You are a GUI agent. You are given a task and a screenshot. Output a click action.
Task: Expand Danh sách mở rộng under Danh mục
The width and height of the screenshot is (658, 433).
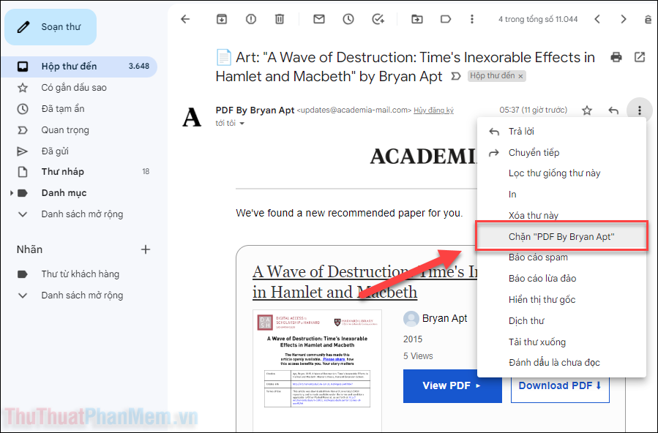click(79, 214)
